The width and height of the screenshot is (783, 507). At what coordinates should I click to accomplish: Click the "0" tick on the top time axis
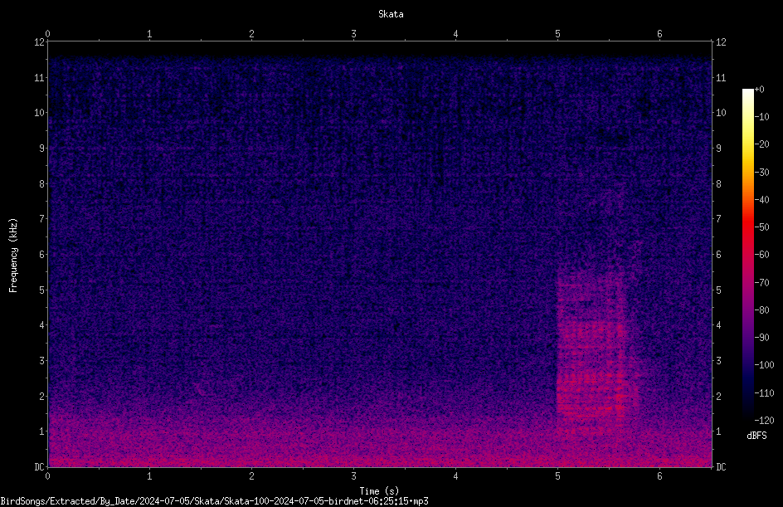click(47, 34)
